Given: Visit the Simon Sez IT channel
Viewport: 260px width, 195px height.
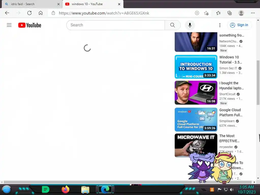Looking at the screenshot, I should 228,68.
